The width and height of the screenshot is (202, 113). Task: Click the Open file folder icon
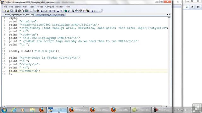click(8, 11)
